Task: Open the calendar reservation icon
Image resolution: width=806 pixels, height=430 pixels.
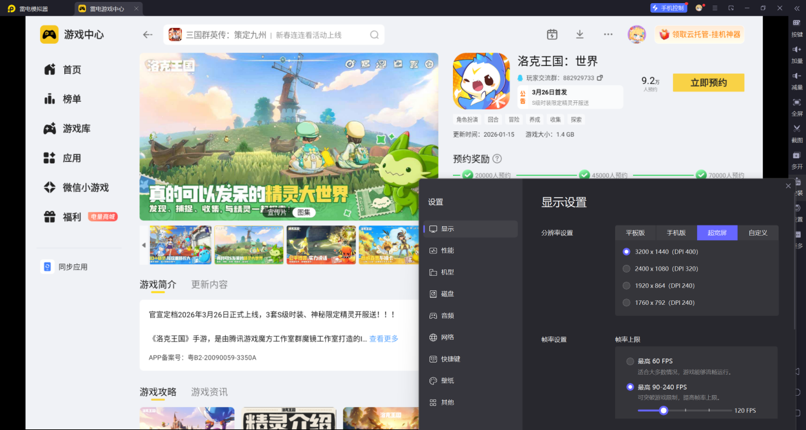Action: click(x=552, y=34)
